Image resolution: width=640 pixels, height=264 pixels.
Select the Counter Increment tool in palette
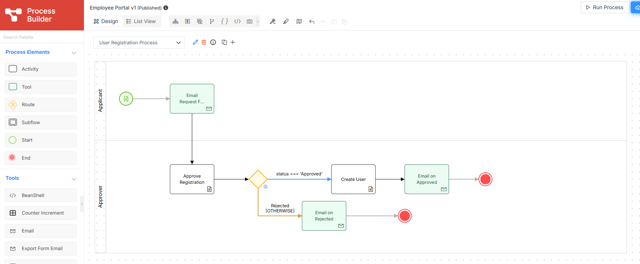point(41,213)
